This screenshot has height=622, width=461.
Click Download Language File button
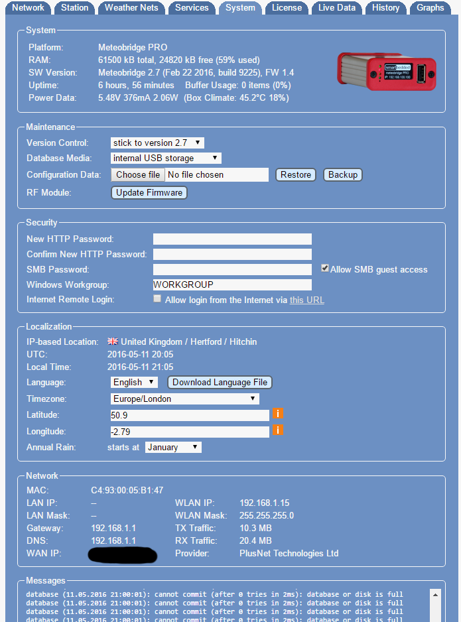pyautogui.click(x=220, y=383)
